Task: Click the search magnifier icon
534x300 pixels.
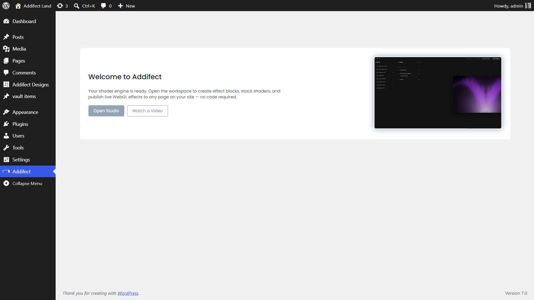Action: [x=76, y=6]
